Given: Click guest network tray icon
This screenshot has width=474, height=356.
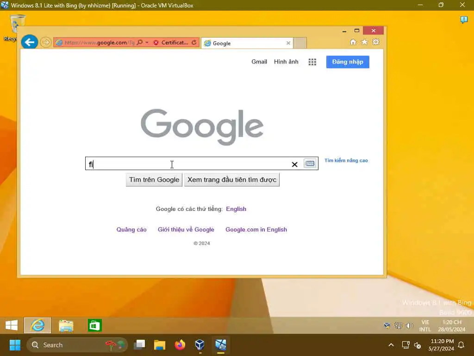Looking at the screenshot, I should (399, 326).
